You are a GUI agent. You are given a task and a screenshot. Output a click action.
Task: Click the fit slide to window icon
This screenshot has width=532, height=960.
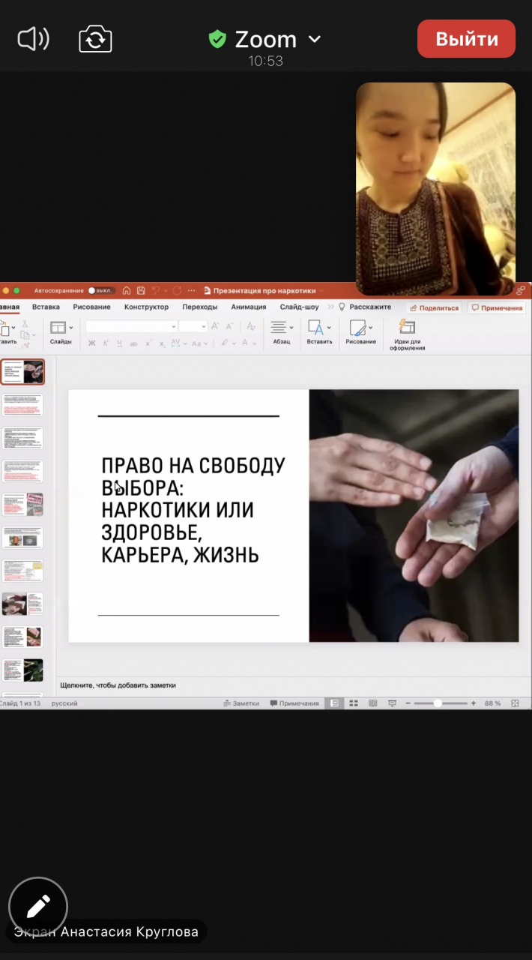(516, 703)
